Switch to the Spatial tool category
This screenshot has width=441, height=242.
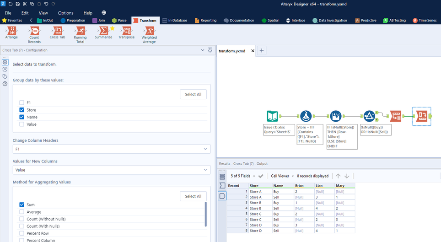click(270, 20)
